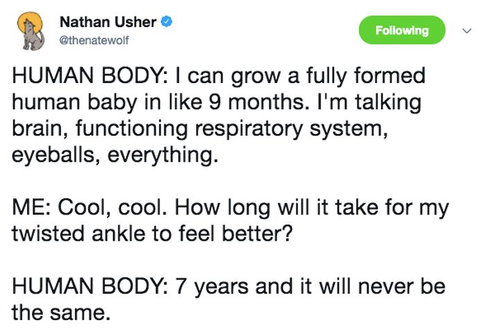Viewport: 485px width, 334px height.
Task: Click the word "everything." ending the first paragraph
Action: click(163, 156)
